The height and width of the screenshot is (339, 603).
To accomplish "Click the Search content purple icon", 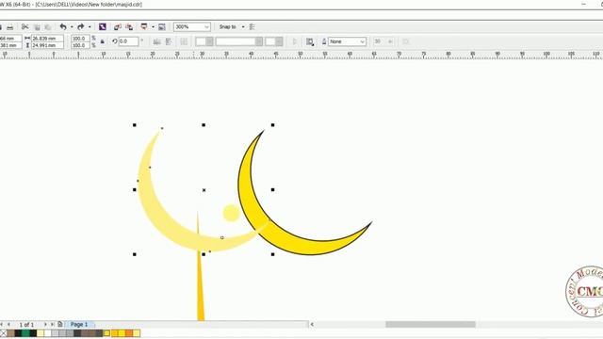I will [x=103, y=27].
